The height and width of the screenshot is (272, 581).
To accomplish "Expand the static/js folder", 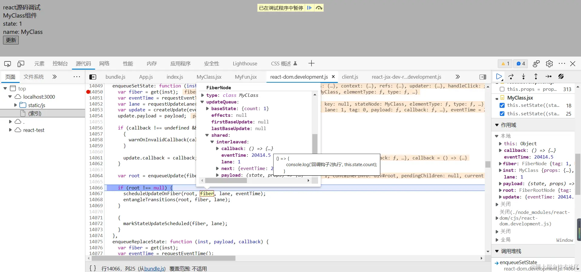I will (x=15, y=105).
